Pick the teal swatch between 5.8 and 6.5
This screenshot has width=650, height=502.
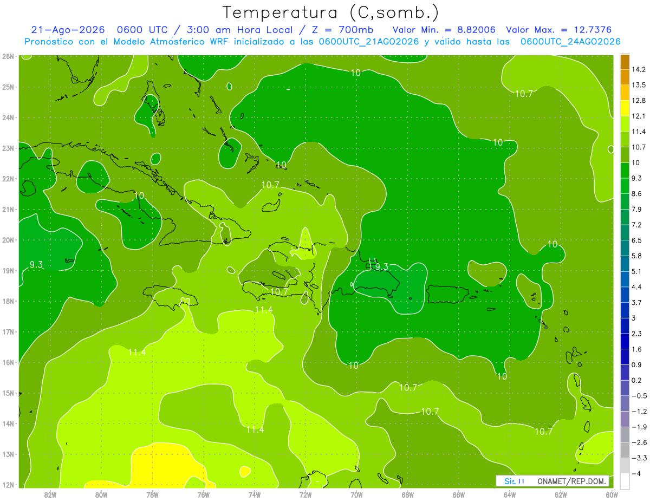625,248
